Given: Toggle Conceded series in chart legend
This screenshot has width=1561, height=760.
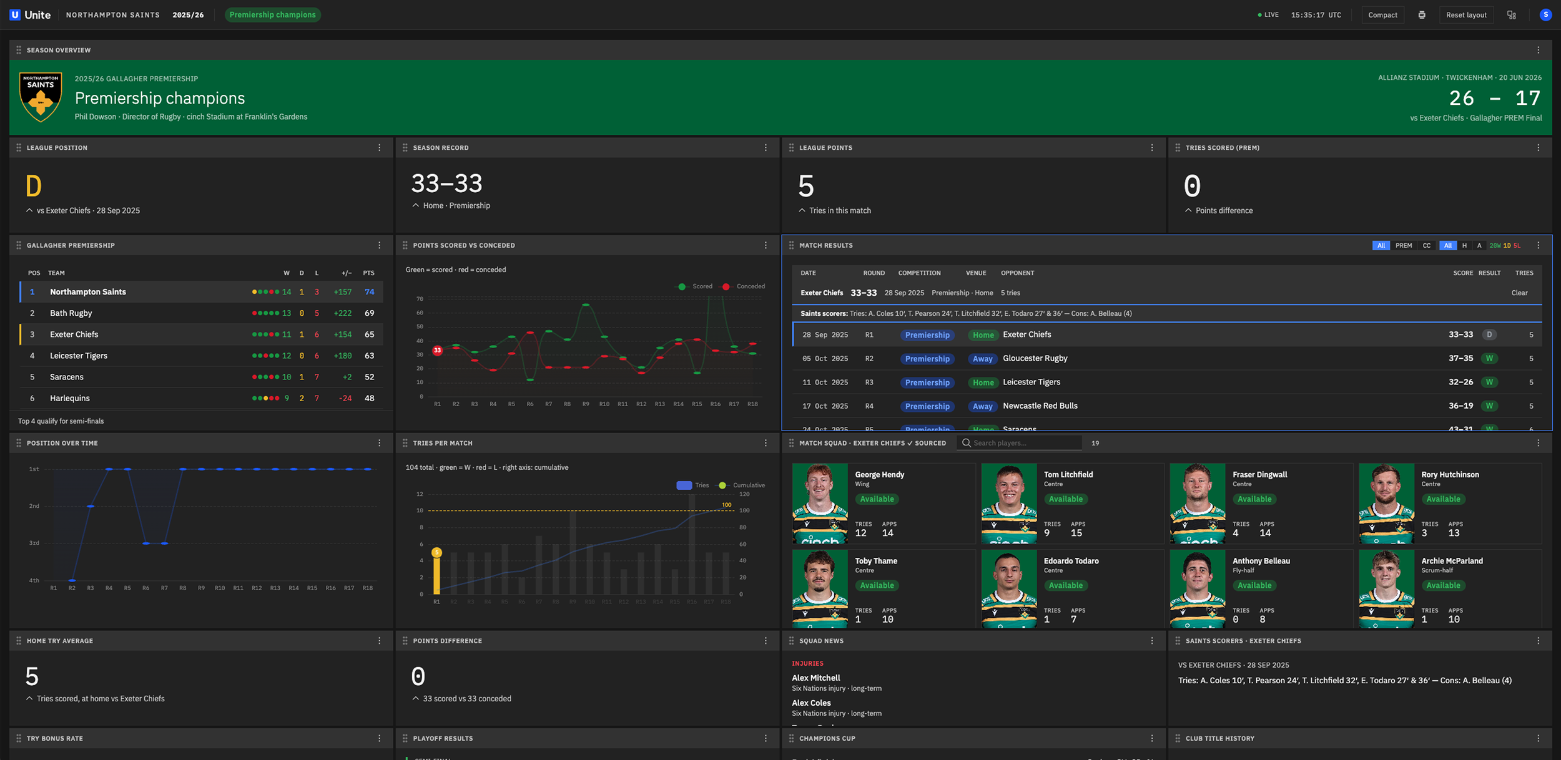Looking at the screenshot, I should (743, 286).
